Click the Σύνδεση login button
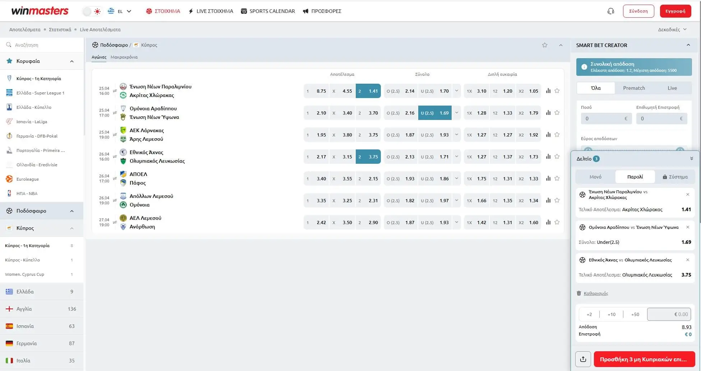 click(638, 11)
